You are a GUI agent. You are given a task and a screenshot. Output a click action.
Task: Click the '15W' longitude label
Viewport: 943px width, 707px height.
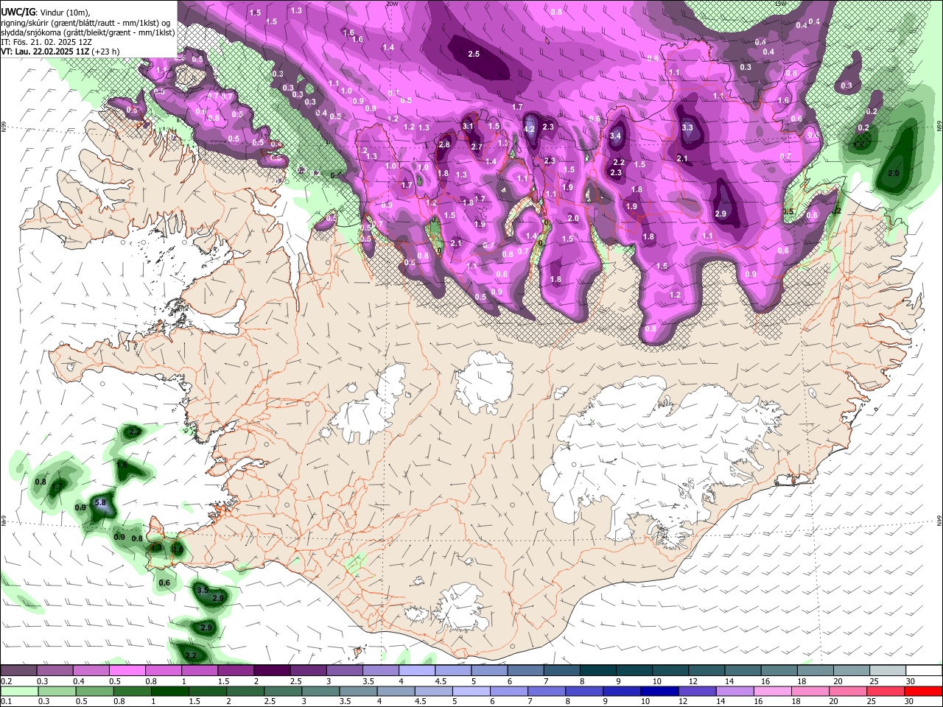[781, 4]
